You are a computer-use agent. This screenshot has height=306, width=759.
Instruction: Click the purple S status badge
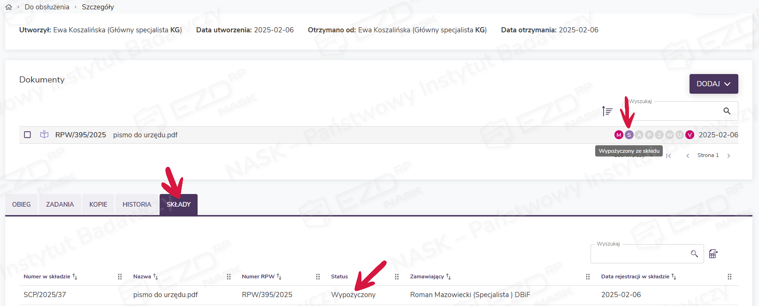tap(629, 135)
